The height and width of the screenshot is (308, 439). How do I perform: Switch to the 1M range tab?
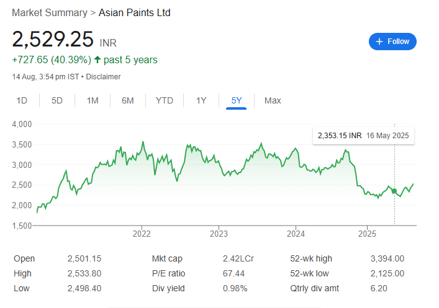coord(93,100)
